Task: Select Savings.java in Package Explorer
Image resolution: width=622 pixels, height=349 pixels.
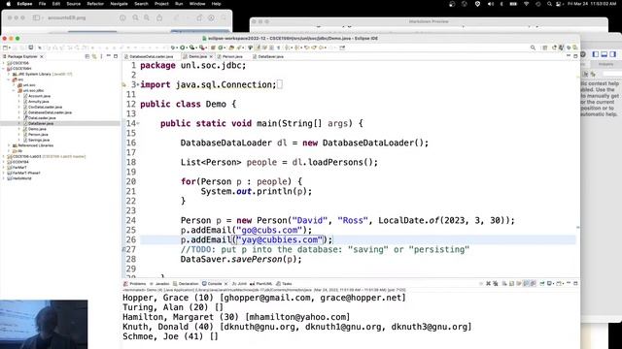Action: tap(39, 140)
